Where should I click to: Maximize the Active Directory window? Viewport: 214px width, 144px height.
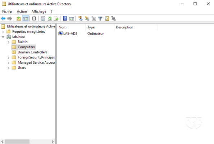click(x=195, y=4)
